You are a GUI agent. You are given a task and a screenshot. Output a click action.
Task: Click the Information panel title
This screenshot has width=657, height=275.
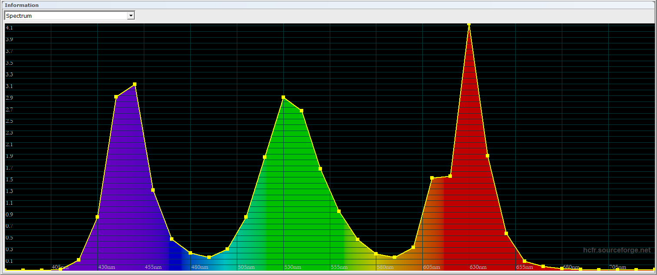point(22,5)
